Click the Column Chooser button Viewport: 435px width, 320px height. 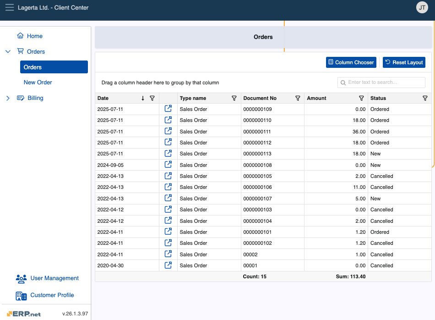351,62
